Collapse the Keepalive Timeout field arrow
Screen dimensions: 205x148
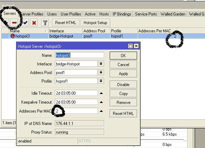click(x=101, y=102)
